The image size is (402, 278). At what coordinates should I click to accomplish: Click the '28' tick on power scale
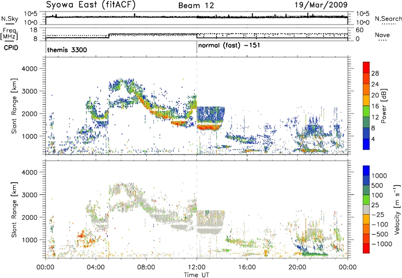point(375,73)
